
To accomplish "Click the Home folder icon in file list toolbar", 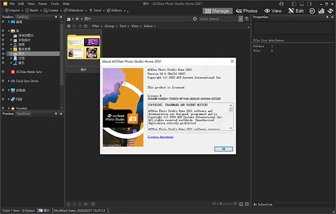I will coord(68,26).
